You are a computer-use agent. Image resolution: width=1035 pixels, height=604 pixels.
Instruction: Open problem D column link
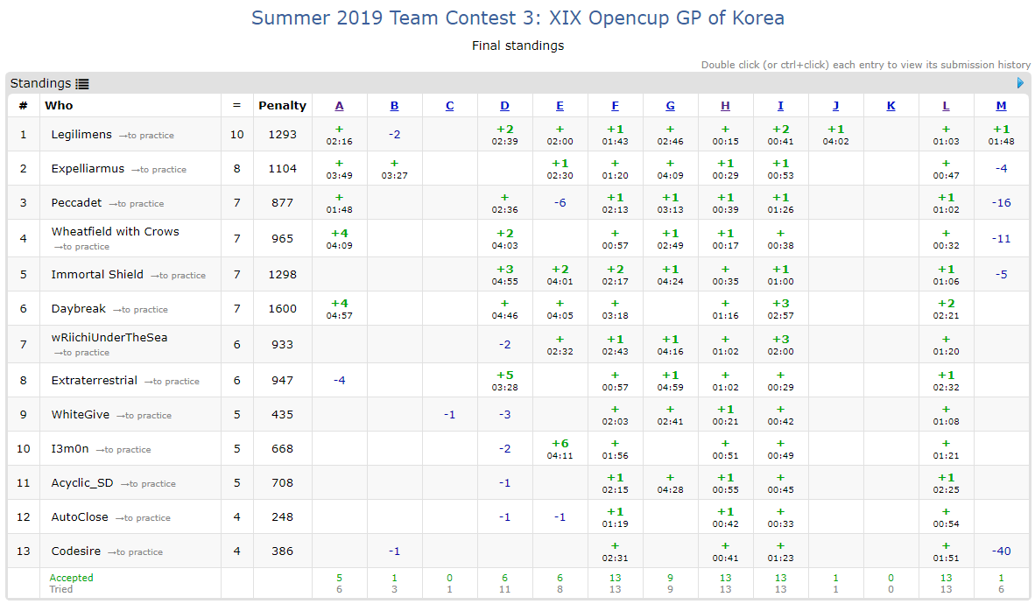pos(504,106)
